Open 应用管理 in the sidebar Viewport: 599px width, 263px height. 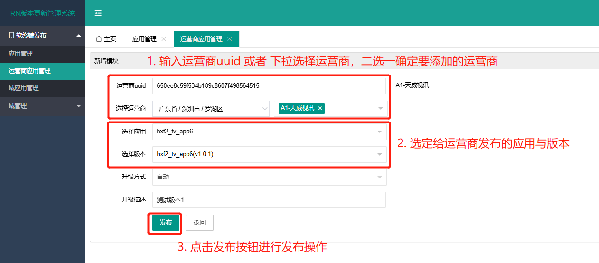point(21,54)
